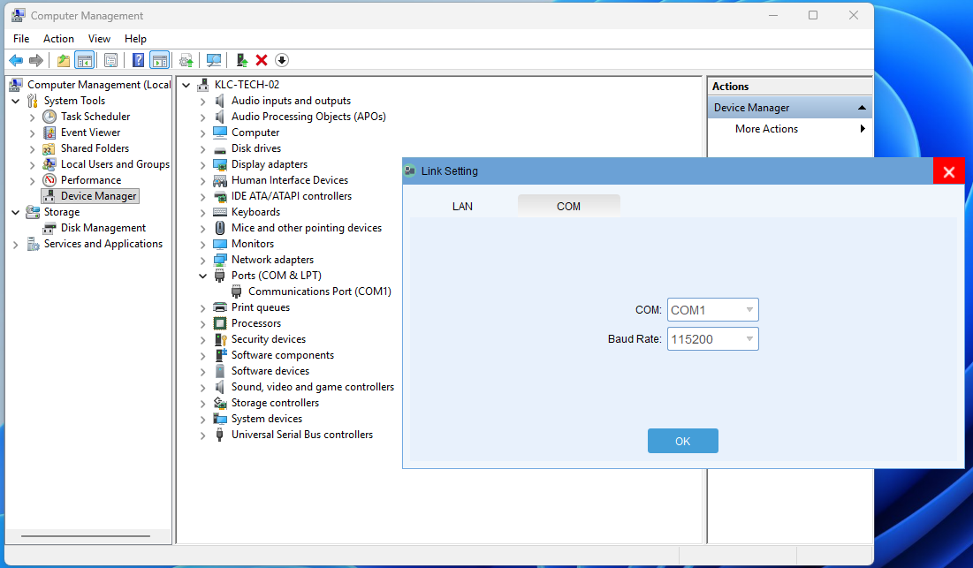Select Audio Processing Objects (APOs)
Screen dimensions: 973x568
click(308, 117)
